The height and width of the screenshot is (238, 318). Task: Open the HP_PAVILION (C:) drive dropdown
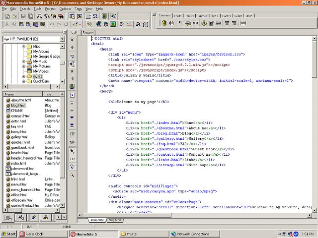point(62,39)
